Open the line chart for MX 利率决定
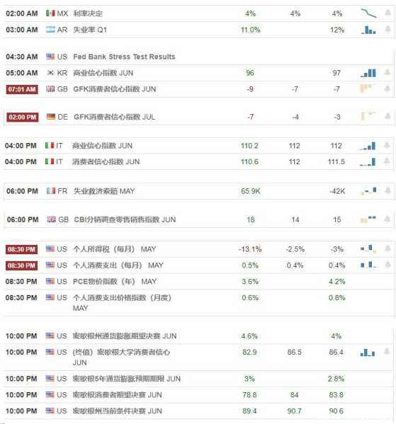 point(368,13)
